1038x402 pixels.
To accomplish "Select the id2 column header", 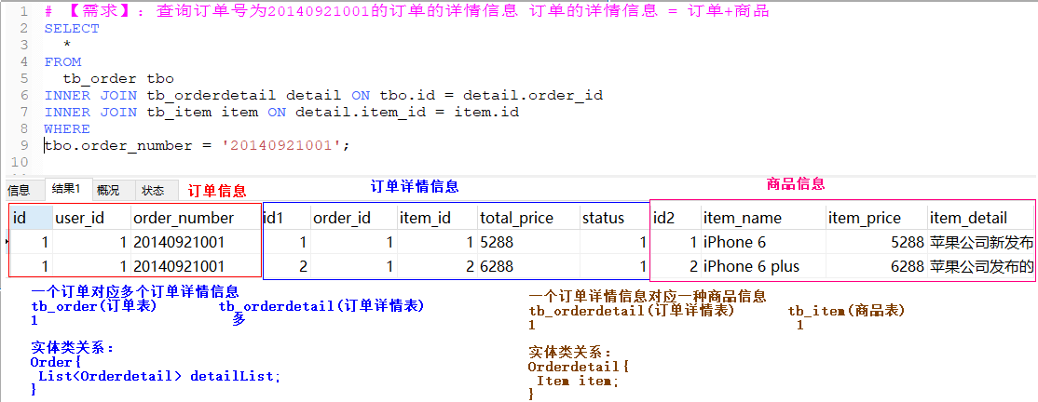I will point(663,218).
